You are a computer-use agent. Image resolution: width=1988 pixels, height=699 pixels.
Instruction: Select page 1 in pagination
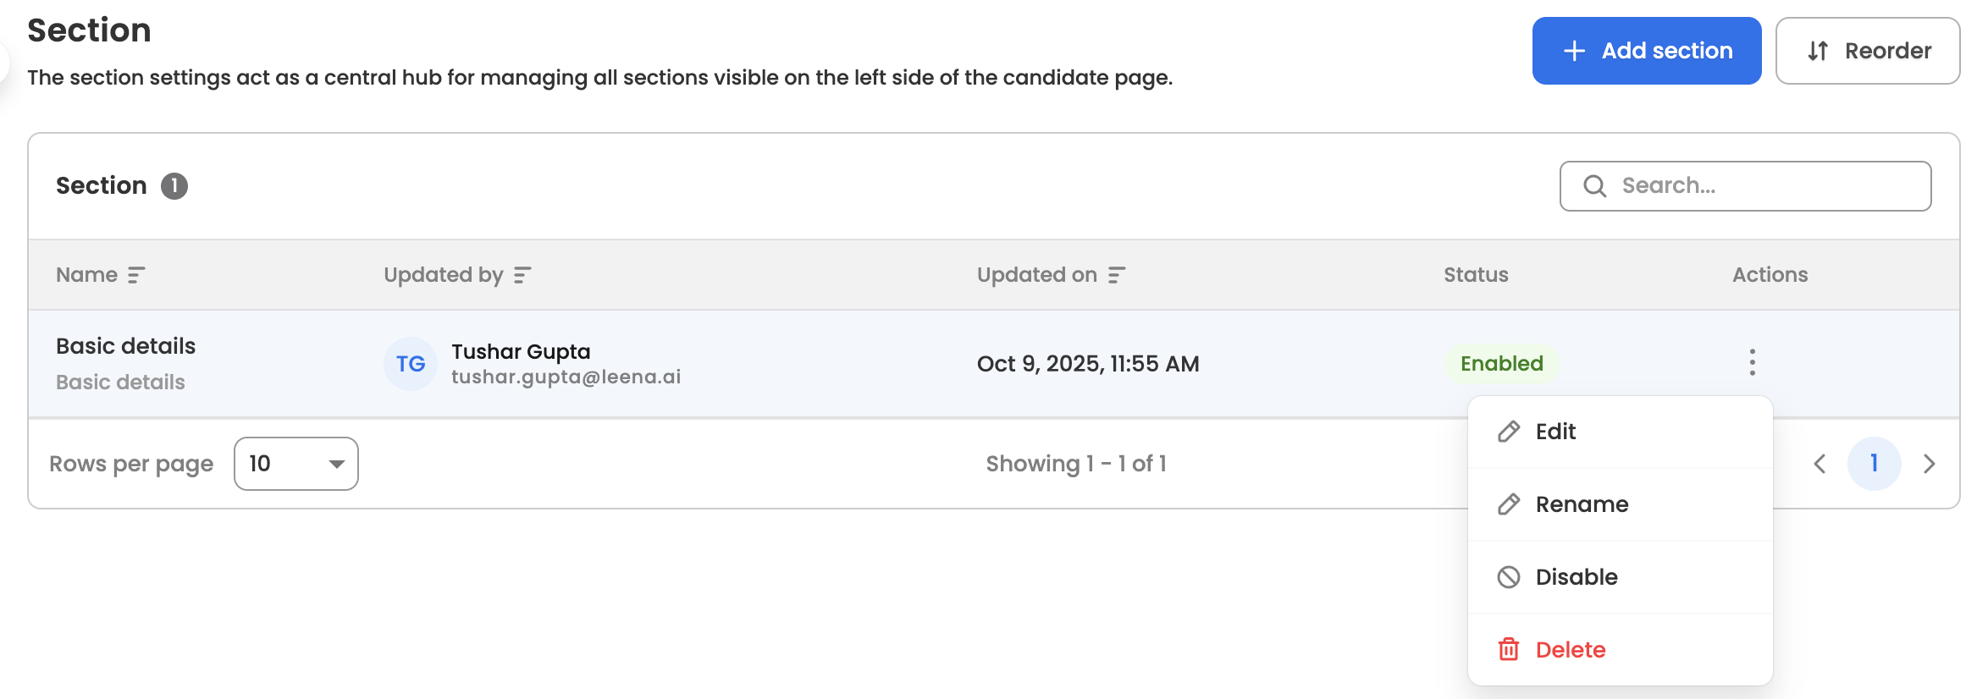click(x=1874, y=464)
